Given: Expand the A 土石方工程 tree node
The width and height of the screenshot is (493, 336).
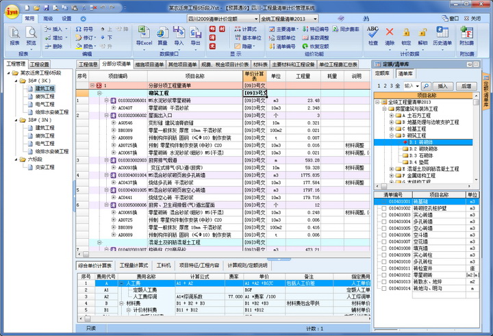Looking at the screenshot, I should click(392, 116).
